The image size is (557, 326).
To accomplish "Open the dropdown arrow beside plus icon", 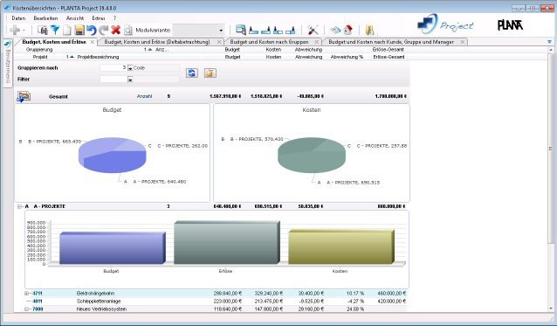I will click(24, 31).
